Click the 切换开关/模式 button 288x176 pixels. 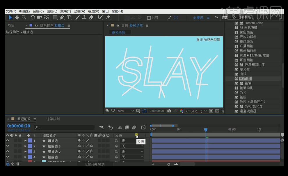(95, 164)
